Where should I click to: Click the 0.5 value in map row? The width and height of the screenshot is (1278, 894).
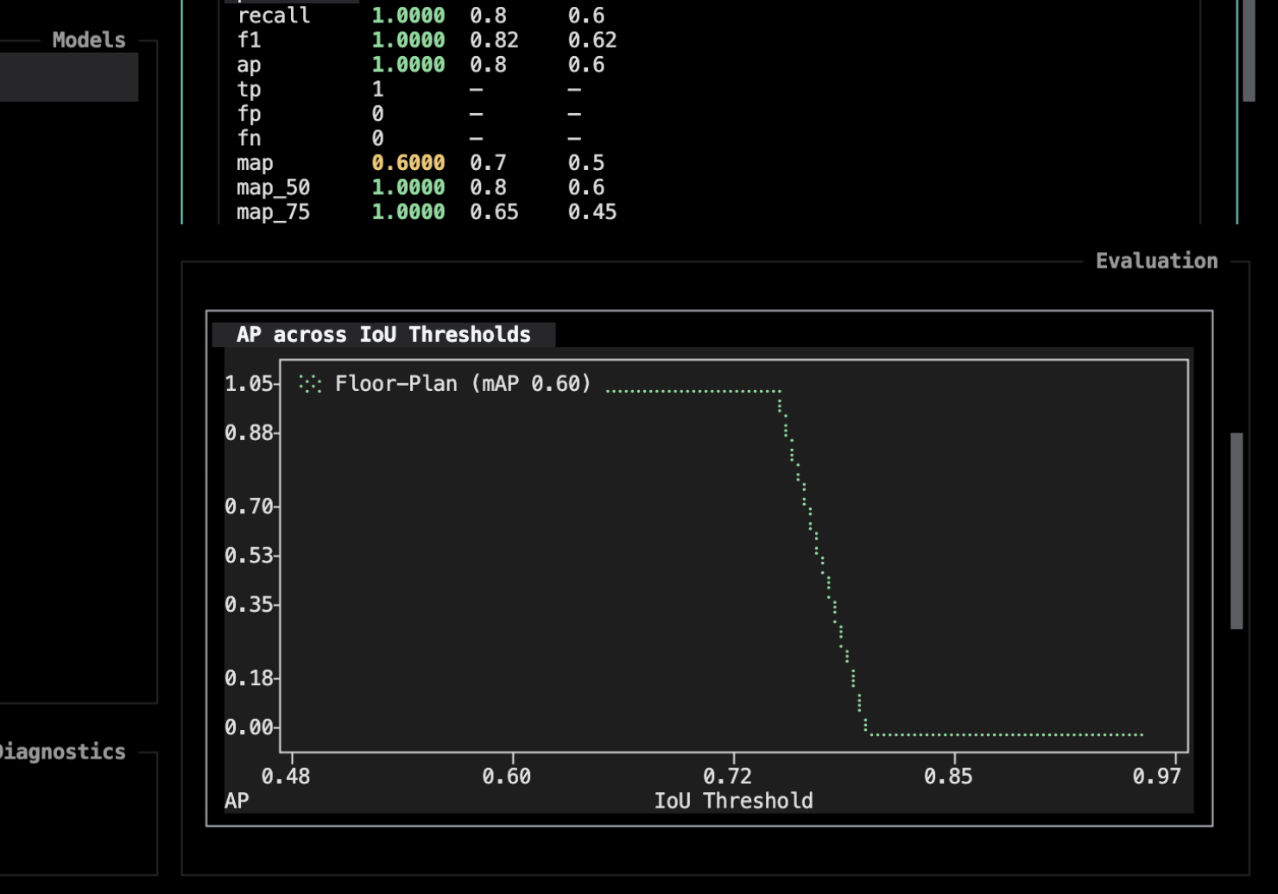click(x=586, y=163)
